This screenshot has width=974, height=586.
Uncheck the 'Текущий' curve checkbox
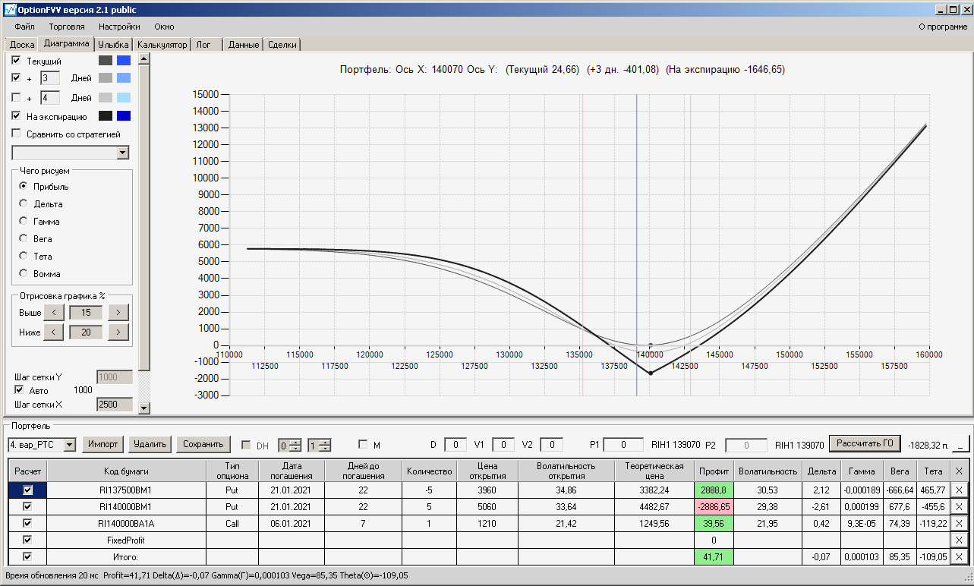click(16, 61)
